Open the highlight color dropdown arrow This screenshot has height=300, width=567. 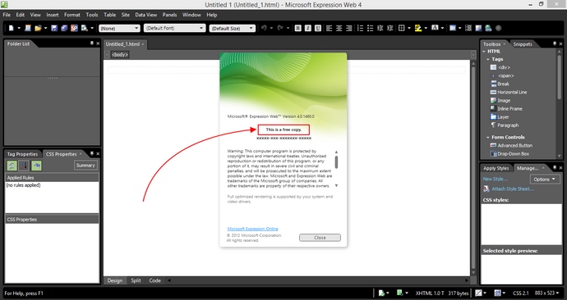coord(426,28)
